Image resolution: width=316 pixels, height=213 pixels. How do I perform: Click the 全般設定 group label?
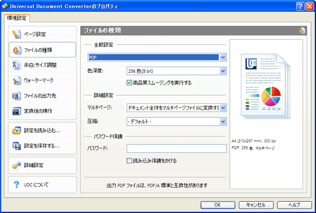[x=104, y=45]
